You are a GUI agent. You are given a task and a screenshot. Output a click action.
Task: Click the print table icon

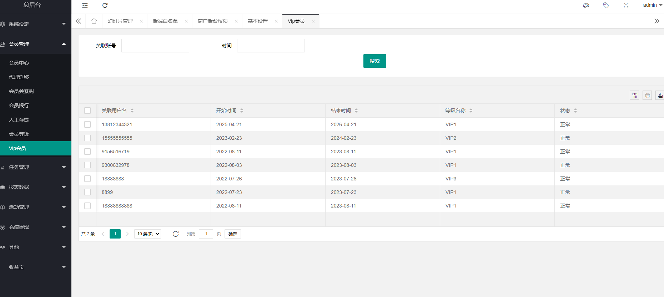click(x=647, y=96)
